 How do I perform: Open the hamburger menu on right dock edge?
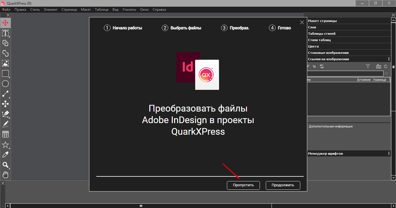coord(394,67)
